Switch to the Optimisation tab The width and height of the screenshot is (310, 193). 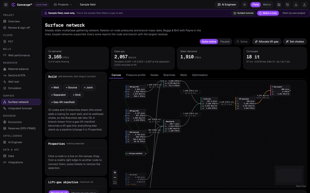(x=200, y=75)
